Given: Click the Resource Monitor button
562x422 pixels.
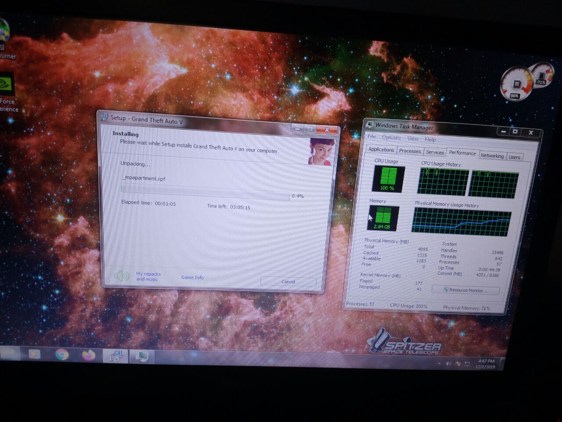Looking at the screenshot, I should click(x=466, y=290).
